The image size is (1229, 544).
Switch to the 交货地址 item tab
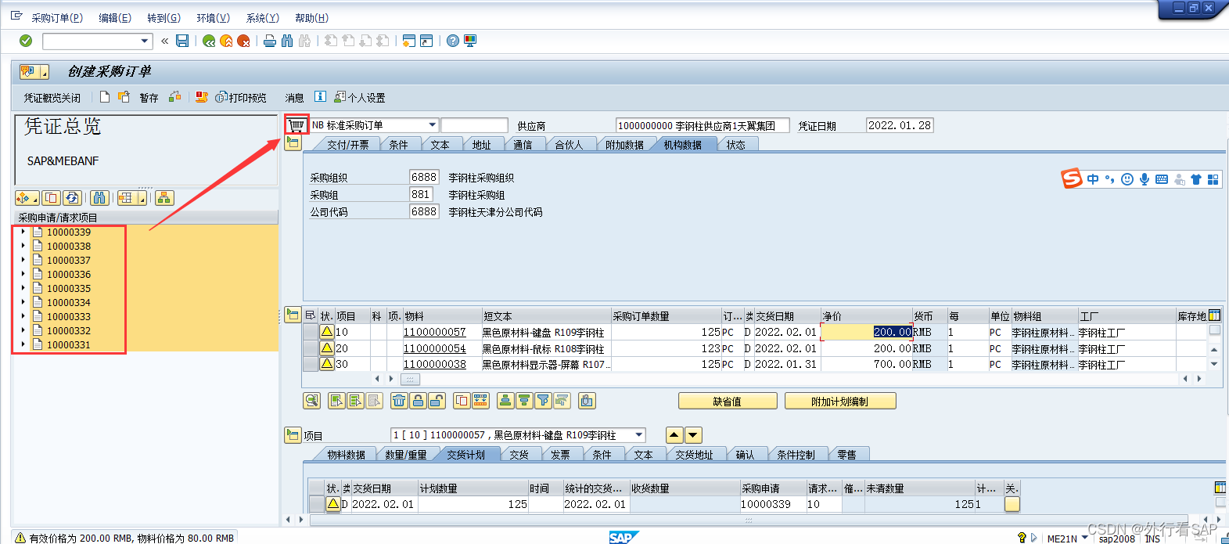click(x=695, y=455)
